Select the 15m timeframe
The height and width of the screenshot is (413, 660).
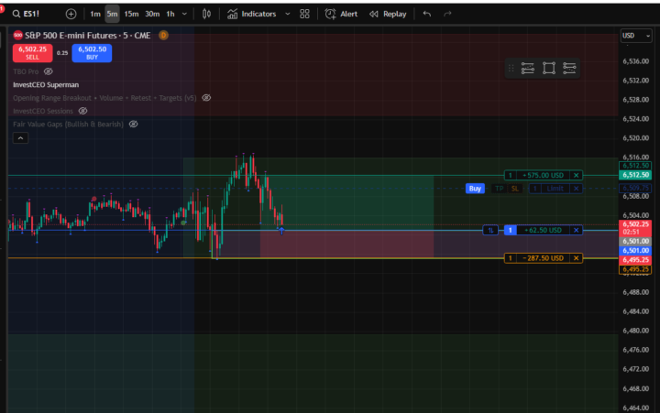click(131, 14)
